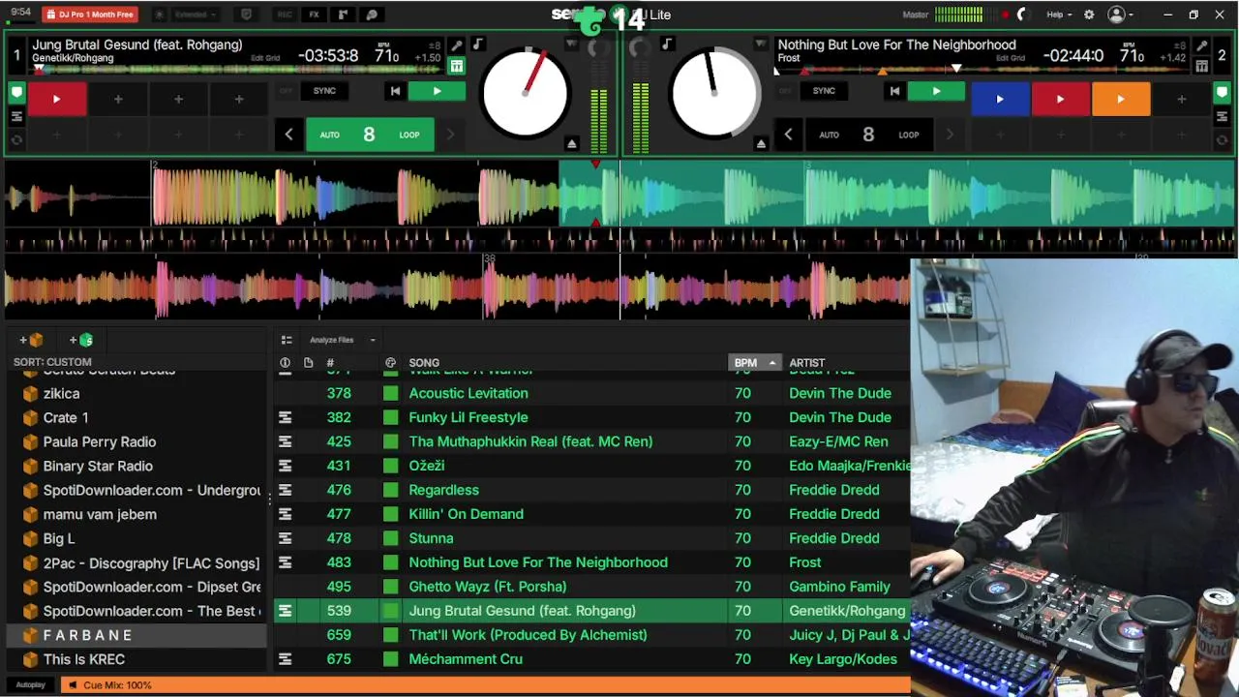Open the Analyze Files dropdown arrow
Image resolution: width=1239 pixels, height=697 pixels.
pos(373,340)
